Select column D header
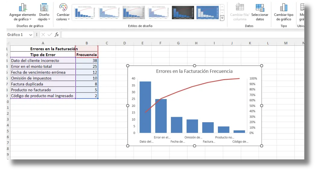This screenshot has width=321, height=171. 124,43
